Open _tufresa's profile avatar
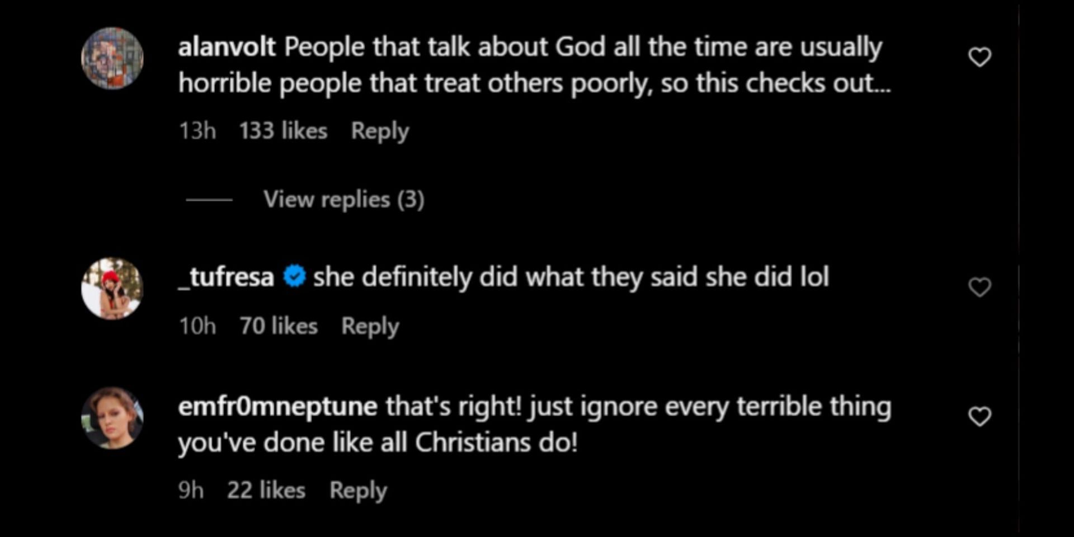Image resolution: width=1074 pixels, height=537 pixels. pos(112,289)
